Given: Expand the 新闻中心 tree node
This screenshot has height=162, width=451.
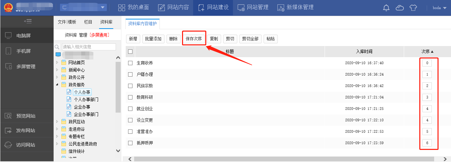Looking at the screenshot, I should [x=57, y=70].
